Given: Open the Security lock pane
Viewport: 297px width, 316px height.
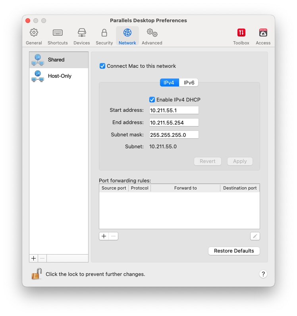Looking at the screenshot, I should (x=104, y=36).
